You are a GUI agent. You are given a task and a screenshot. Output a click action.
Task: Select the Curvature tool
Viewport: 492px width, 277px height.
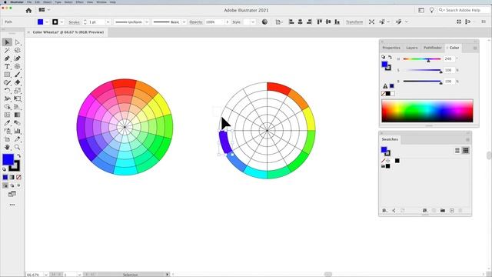[x=17, y=58]
